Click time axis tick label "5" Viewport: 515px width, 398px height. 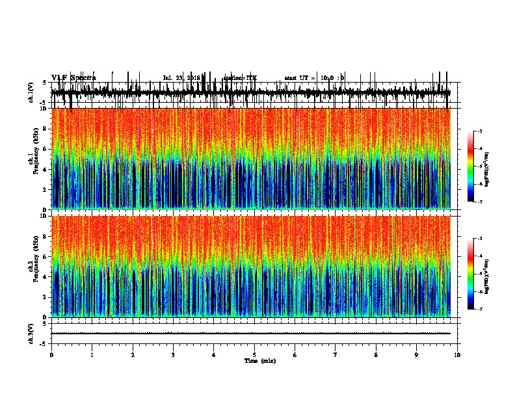point(254,354)
